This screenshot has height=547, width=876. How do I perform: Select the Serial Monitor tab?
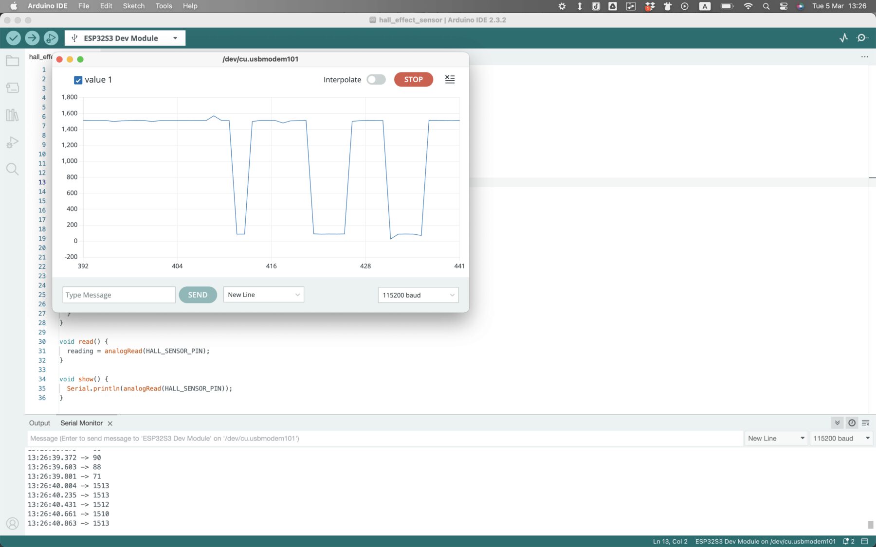coord(82,423)
